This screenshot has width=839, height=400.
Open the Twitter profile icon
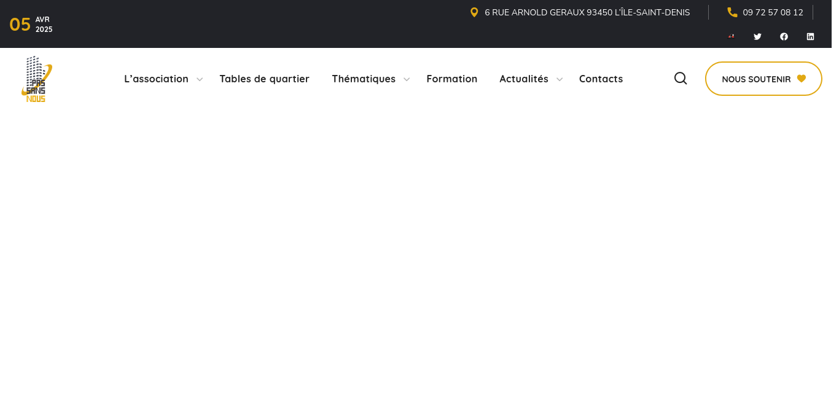click(x=757, y=37)
